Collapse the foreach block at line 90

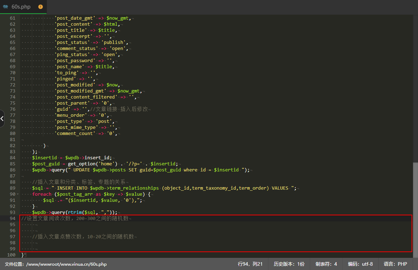[18, 194]
